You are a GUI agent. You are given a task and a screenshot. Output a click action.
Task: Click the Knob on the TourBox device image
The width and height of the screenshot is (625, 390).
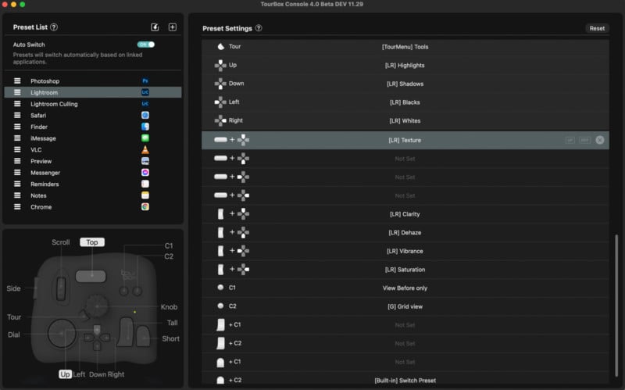coord(97,306)
